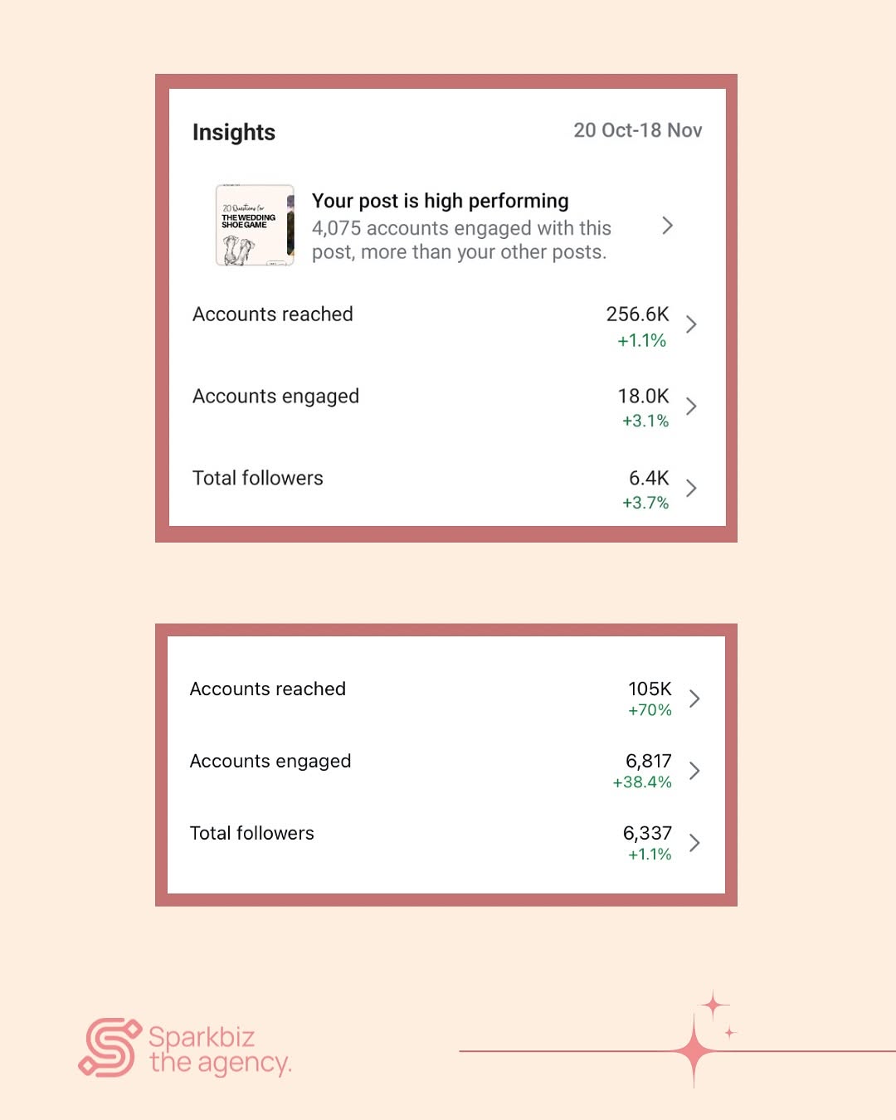Select the 'Accounts reached' label in top panel
Screen dimensions: 896x1120
tap(273, 314)
